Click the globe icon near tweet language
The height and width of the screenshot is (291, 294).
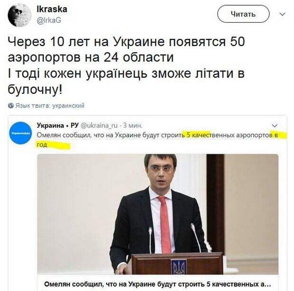tap(11, 106)
